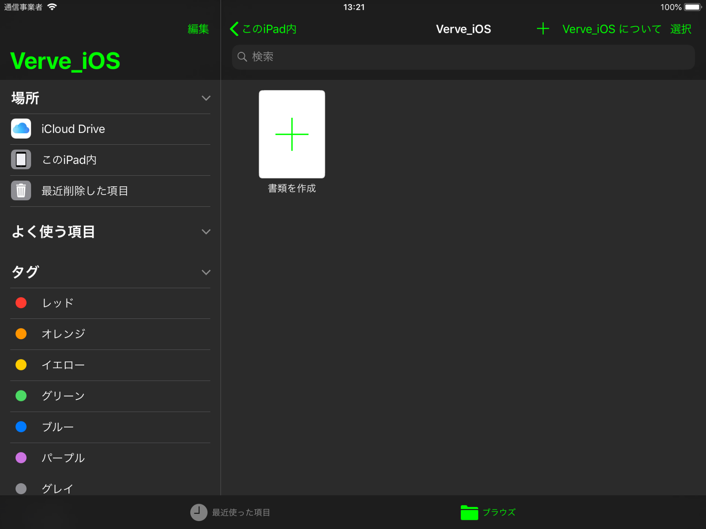Select the イエロー tag label
This screenshot has width=706, height=529.
tap(63, 365)
